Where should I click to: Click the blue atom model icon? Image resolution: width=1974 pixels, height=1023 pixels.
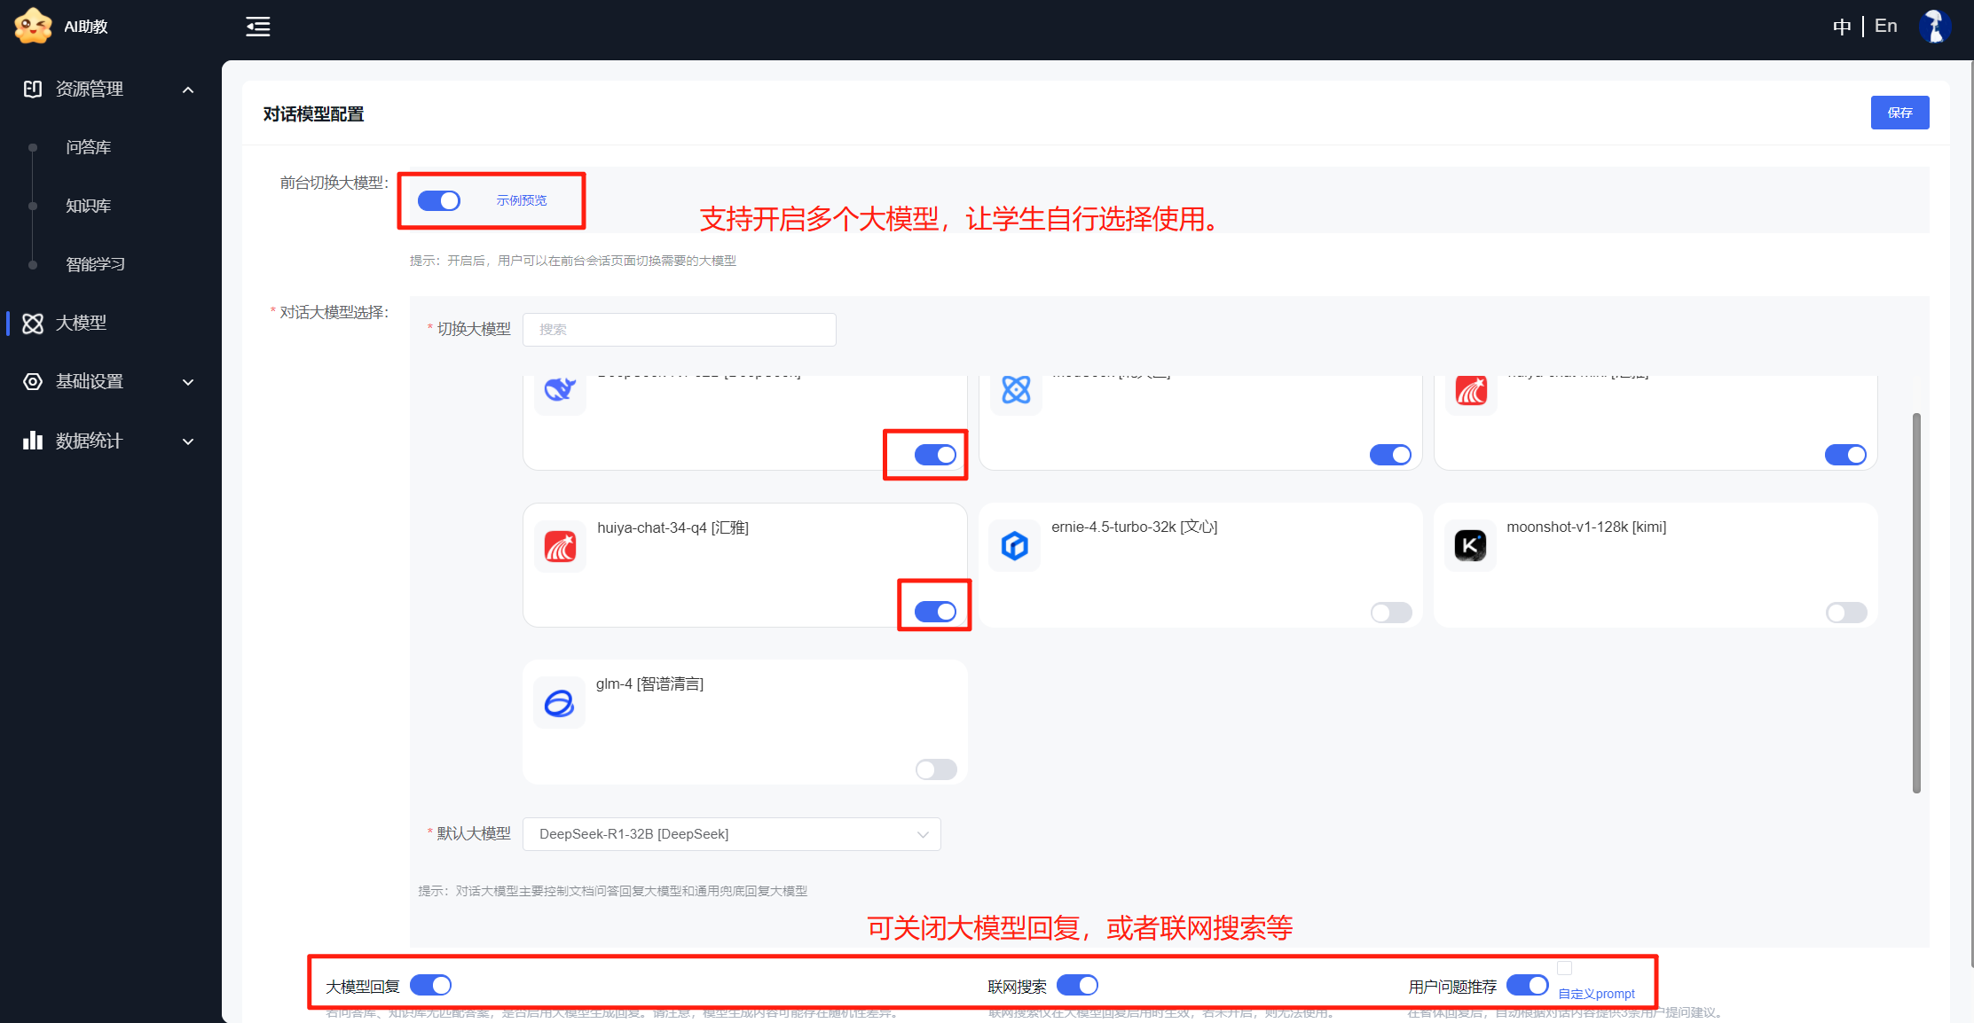click(1016, 389)
